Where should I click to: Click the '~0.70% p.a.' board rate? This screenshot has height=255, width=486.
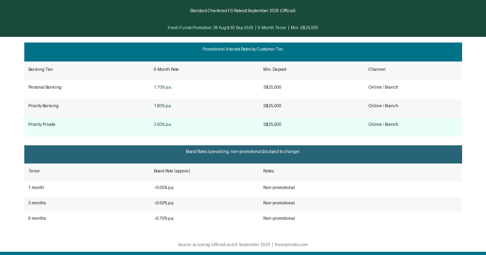point(164,218)
